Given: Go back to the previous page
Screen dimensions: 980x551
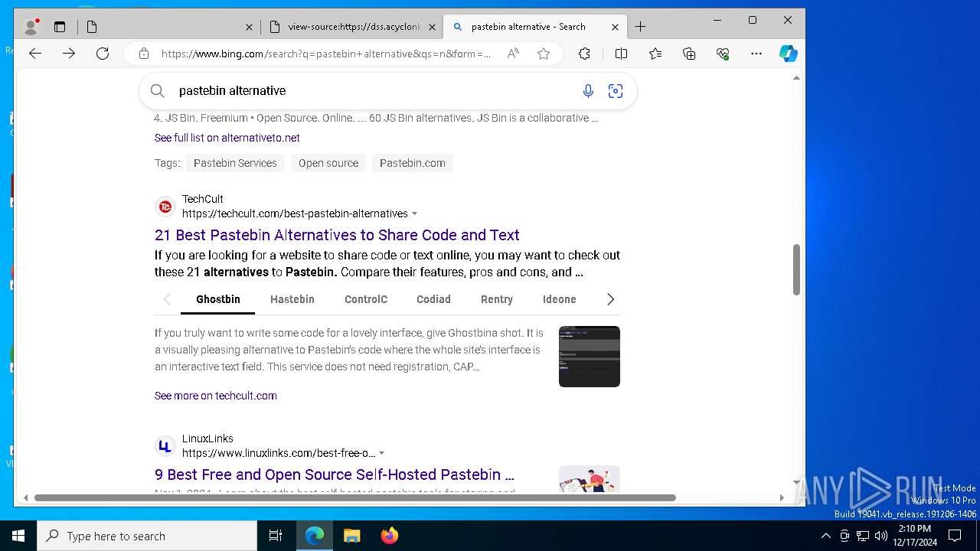Looking at the screenshot, I should pyautogui.click(x=35, y=54).
